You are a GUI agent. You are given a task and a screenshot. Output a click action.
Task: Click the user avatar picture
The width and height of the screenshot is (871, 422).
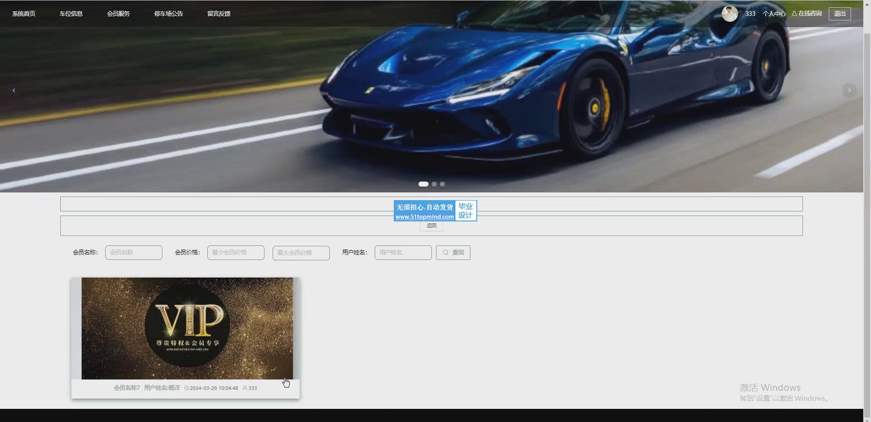729,14
